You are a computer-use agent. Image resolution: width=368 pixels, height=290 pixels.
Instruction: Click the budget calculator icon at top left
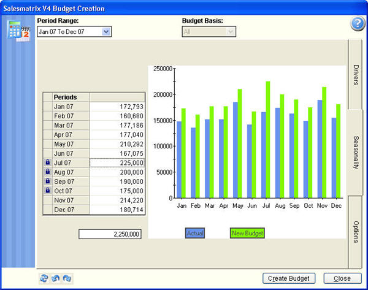(18, 29)
